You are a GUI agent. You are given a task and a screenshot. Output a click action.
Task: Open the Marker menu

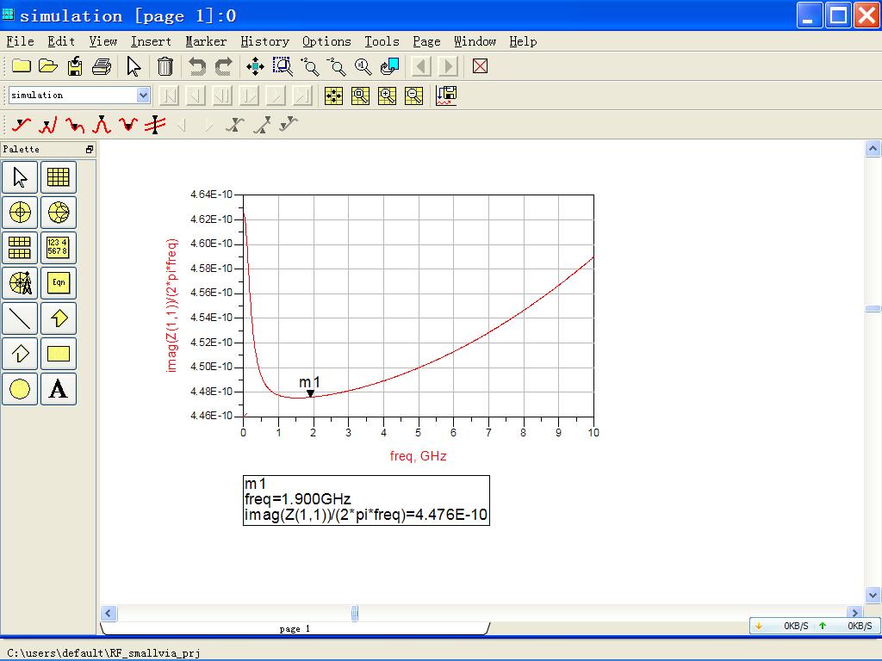pyautogui.click(x=206, y=41)
